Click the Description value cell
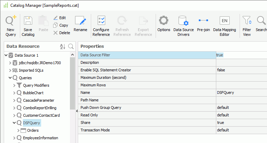The height and width of the screenshot is (143, 267). click(x=241, y=62)
